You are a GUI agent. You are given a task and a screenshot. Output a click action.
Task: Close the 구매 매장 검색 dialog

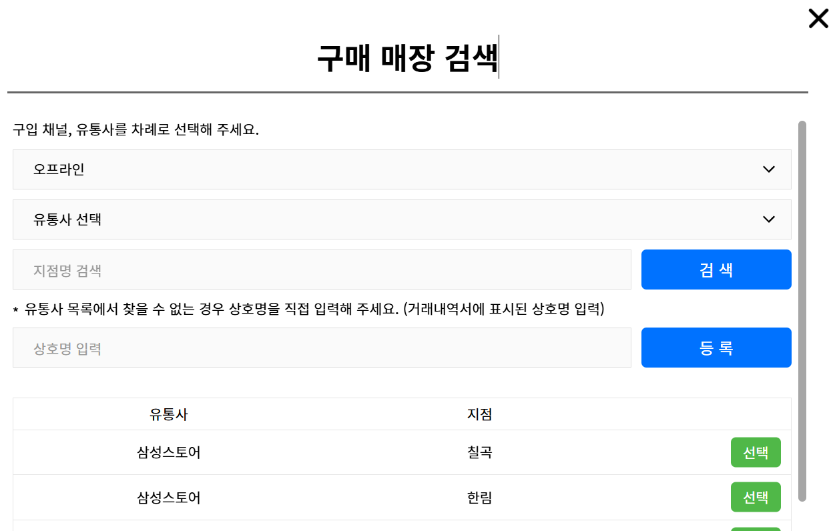818,19
